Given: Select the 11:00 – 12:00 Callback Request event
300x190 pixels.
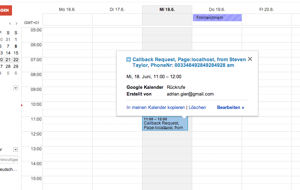Looking at the screenshot, I should 165,123.
